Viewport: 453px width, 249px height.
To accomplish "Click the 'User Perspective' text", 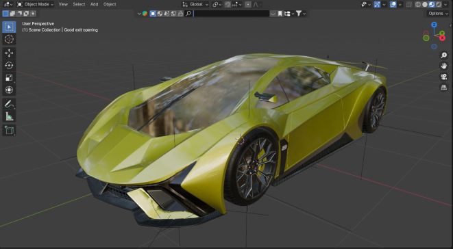I will [x=38, y=24].
